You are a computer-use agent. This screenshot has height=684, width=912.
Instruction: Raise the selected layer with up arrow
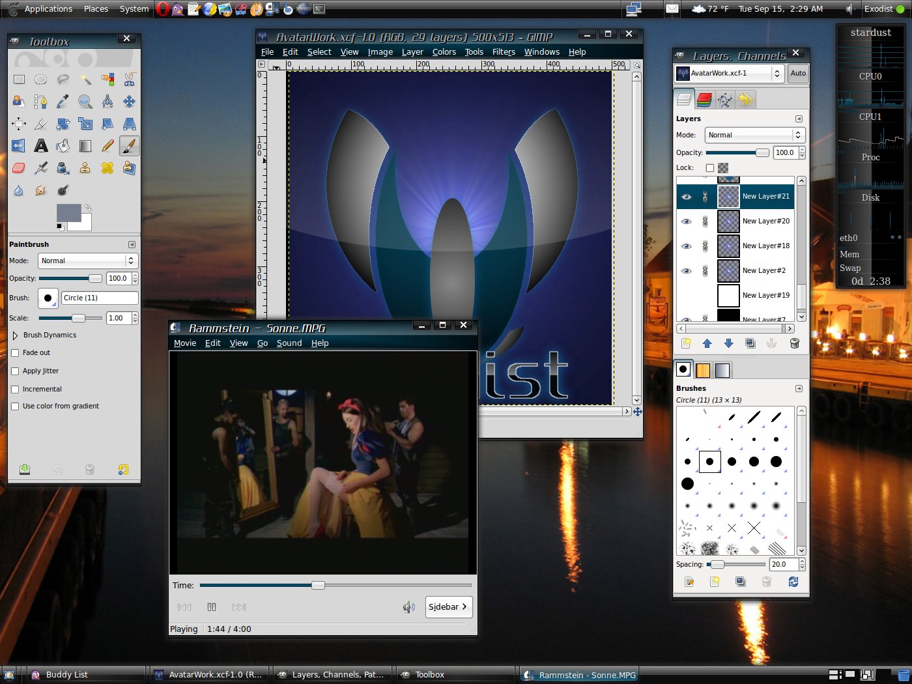(707, 344)
